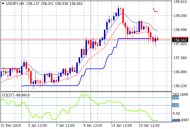Click the blue 200 level marker
190x129 pixels.
pos(175,98)
